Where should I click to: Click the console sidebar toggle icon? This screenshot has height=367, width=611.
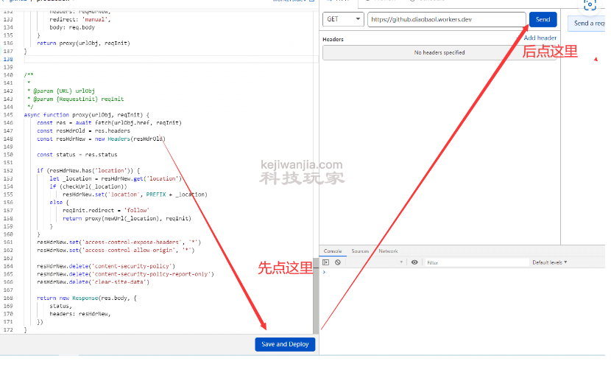click(327, 262)
